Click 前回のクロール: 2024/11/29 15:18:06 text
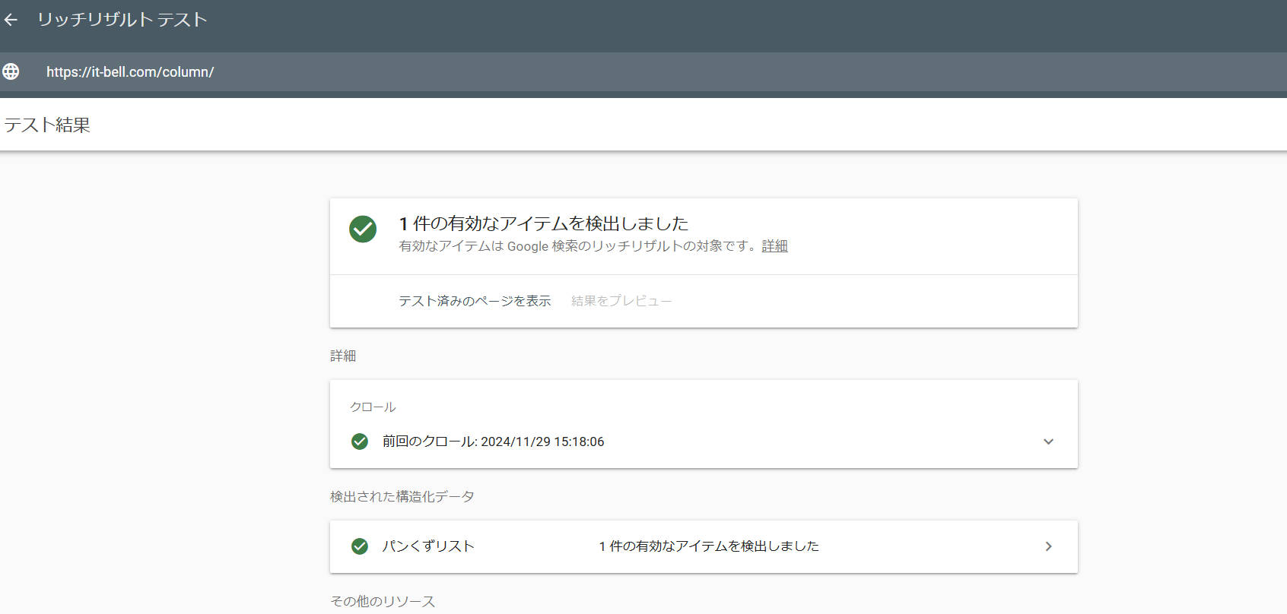The width and height of the screenshot is (1287, 614). pos(493,442)
